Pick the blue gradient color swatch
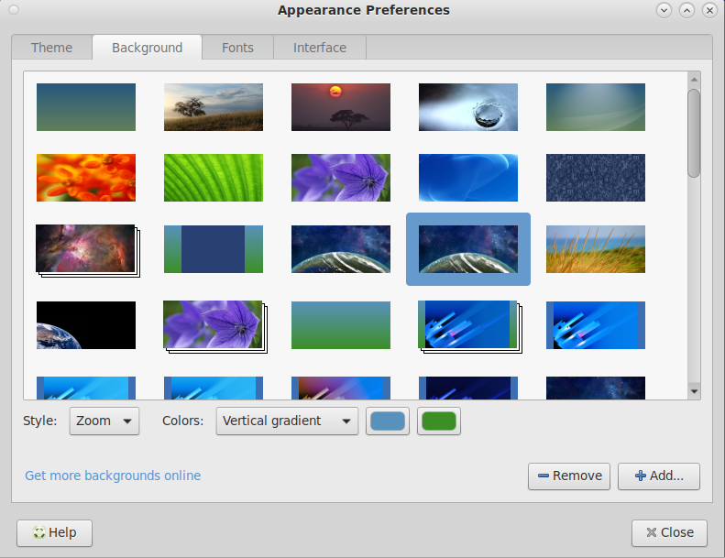The height and width of the screenshot is (558, 725). (387, 421)
